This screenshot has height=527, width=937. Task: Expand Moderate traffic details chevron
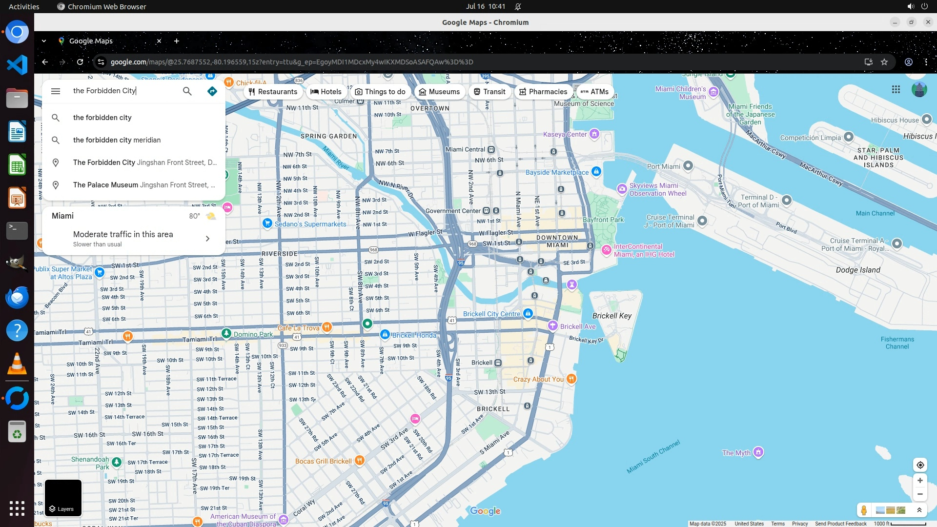[x=207, y=239]
